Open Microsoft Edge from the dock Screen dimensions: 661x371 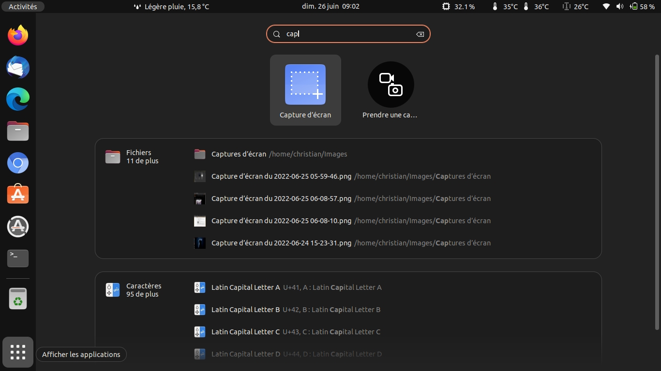point(18,100)
